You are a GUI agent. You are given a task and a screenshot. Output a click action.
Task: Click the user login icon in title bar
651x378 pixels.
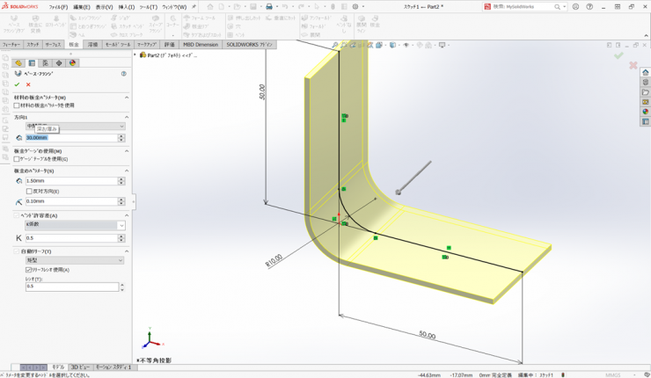tap(575, 6)
